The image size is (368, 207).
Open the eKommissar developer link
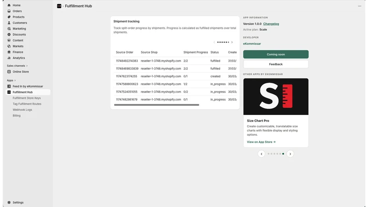[x=252, y=44]
